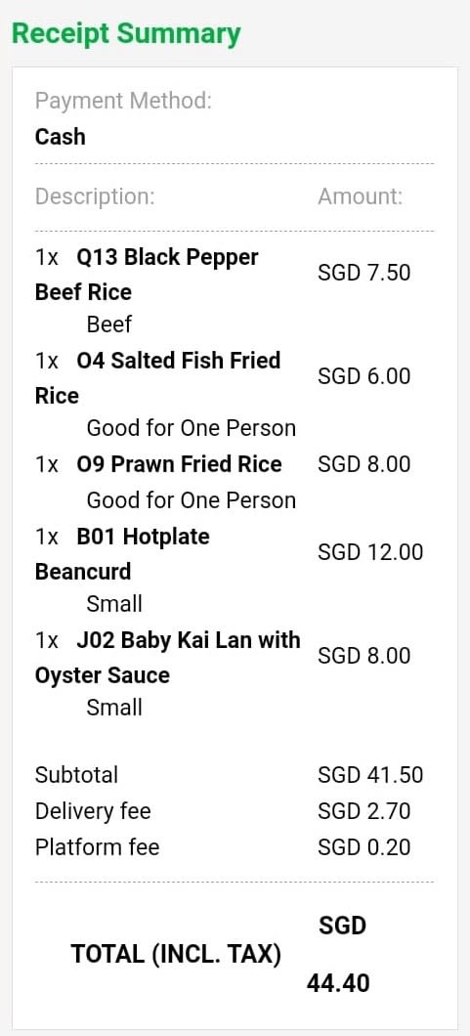
Task: Select O9 Prawn Fried Rice item
Action: click(x=158, y=464)
